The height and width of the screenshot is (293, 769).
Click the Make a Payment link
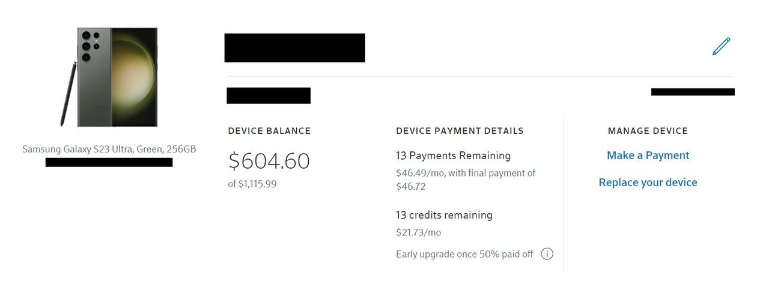tap(648, 156)
